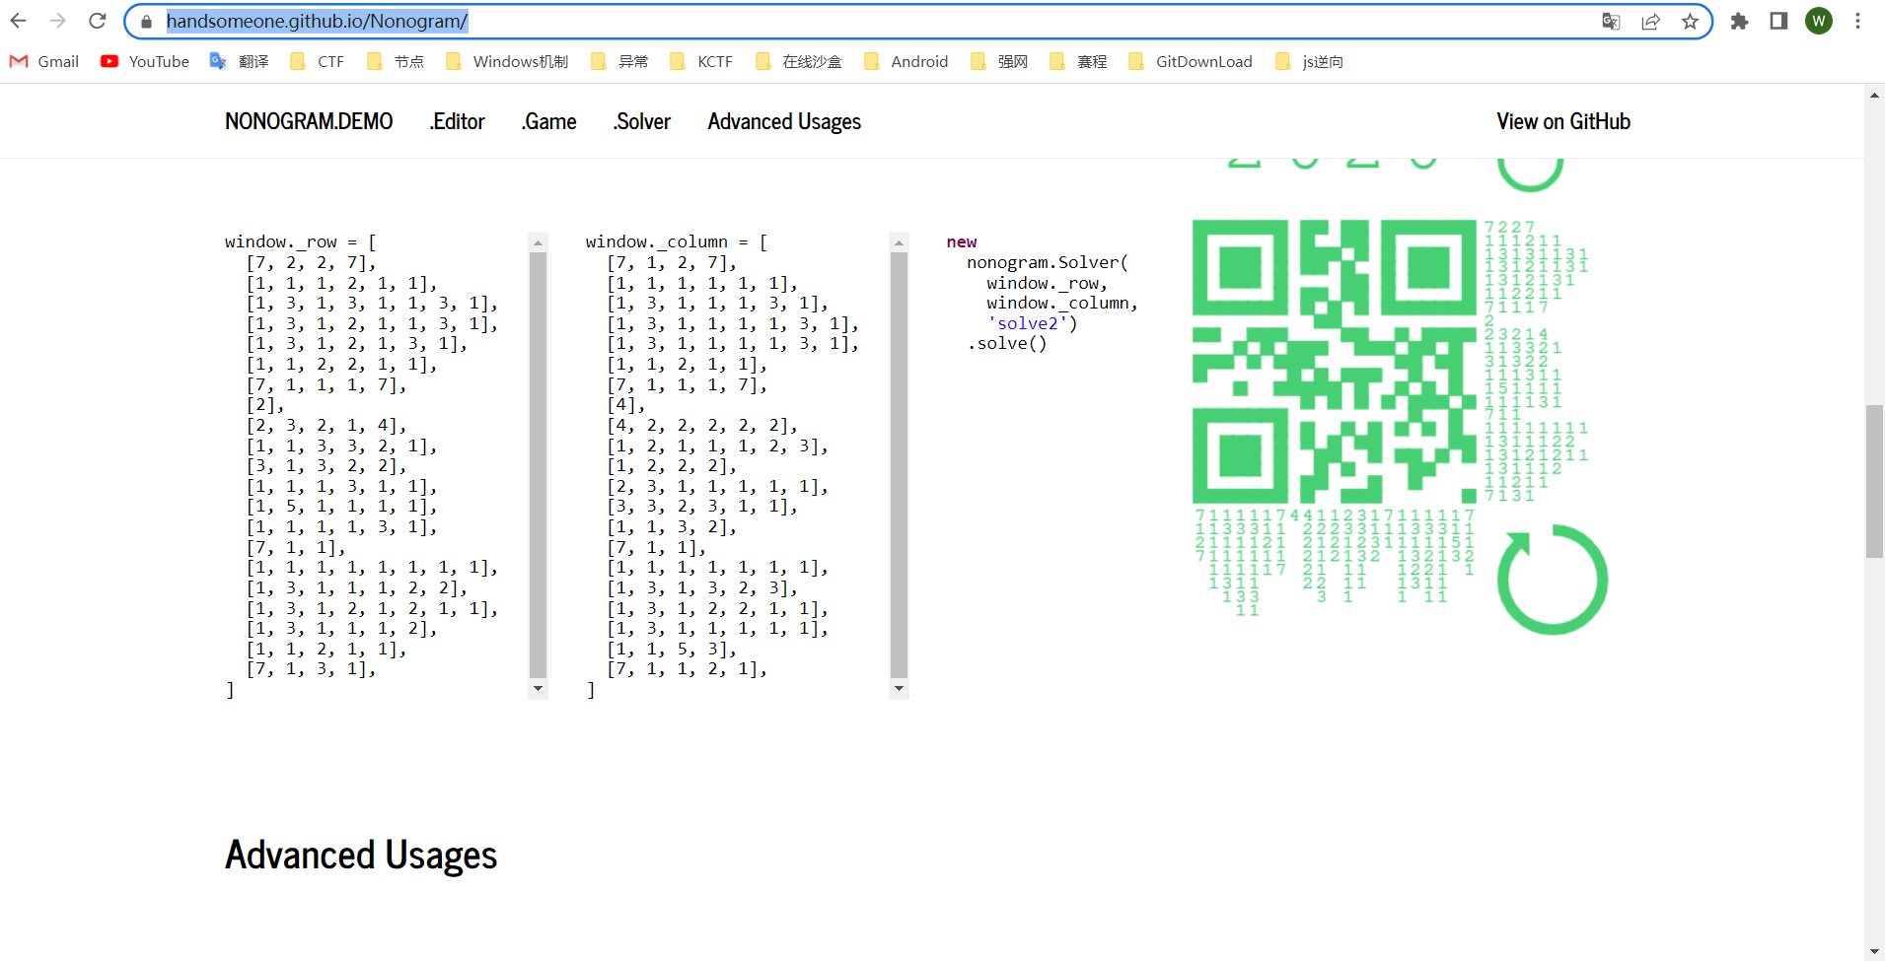Go to the .Solver section

coord(641,121)
